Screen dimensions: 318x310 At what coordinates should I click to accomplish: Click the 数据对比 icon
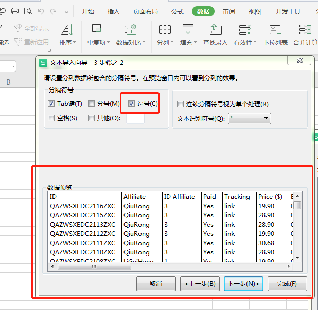click(130, 30)
